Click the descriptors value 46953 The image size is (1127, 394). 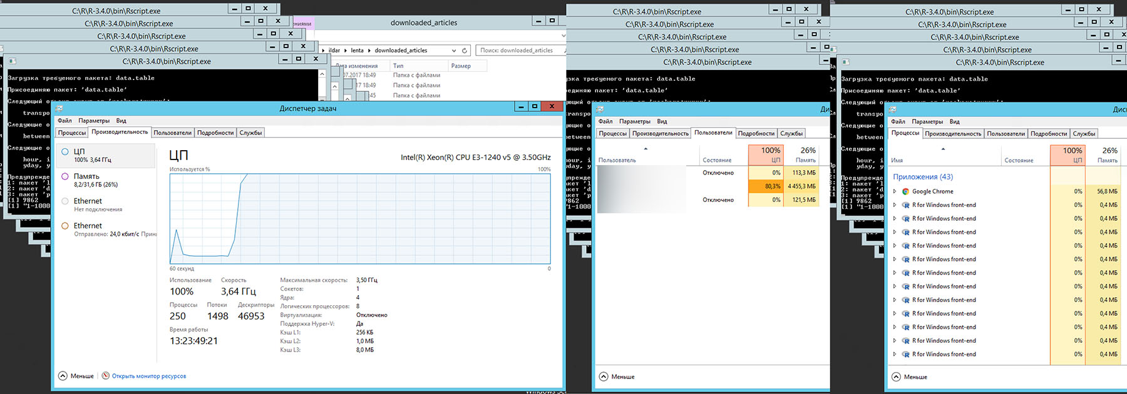tap(251, 316)
